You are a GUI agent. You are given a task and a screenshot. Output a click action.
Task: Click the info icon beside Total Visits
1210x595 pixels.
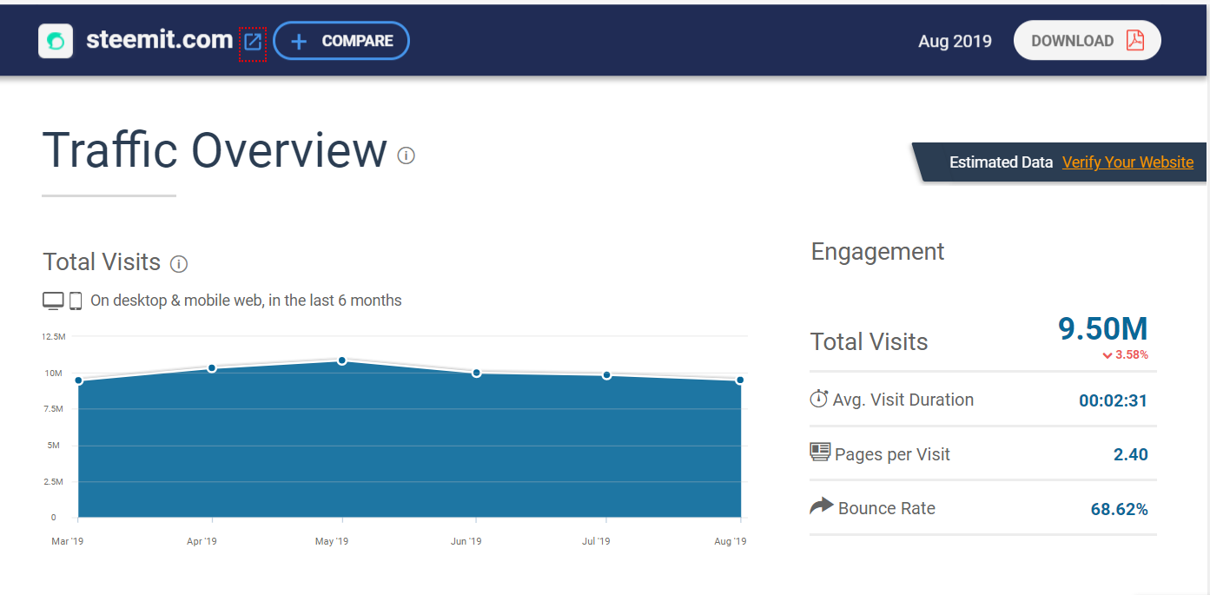point(179,264)
